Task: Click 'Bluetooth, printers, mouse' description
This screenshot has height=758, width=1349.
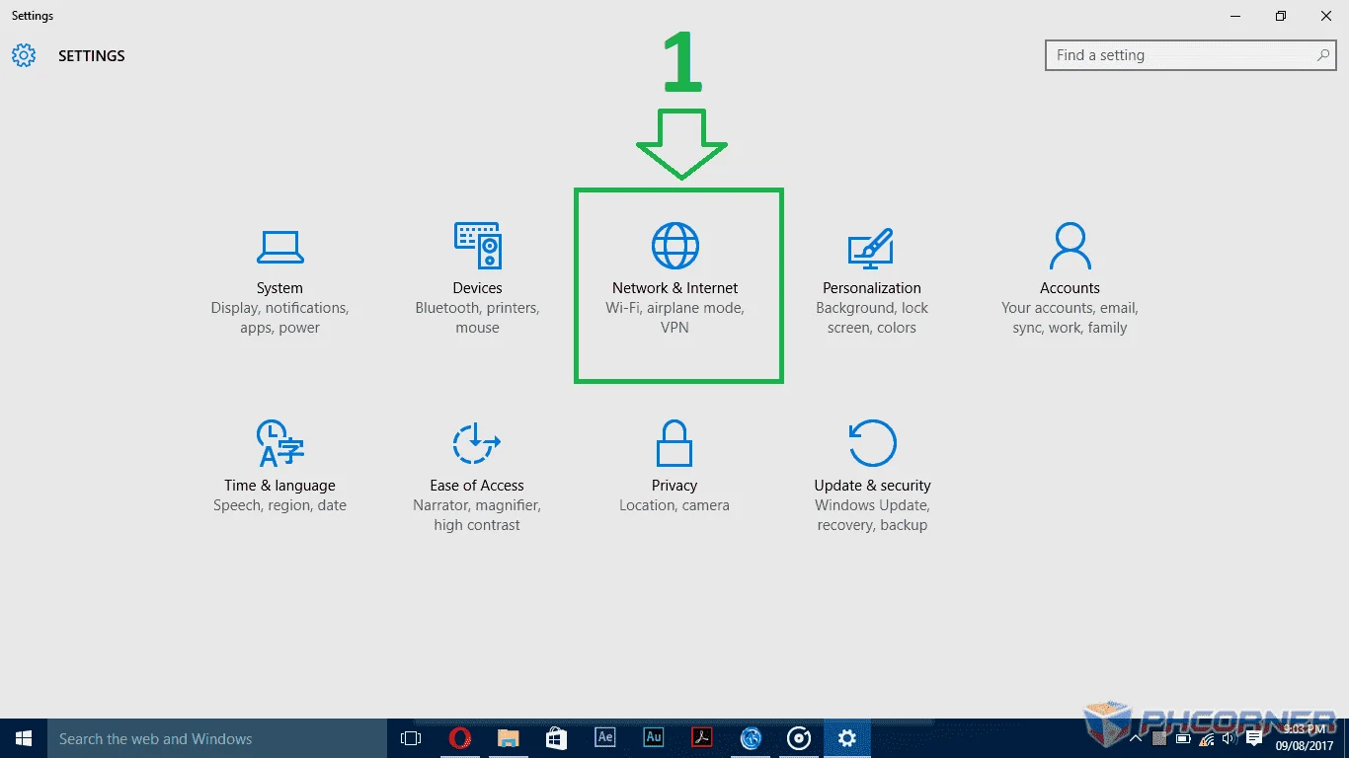Action: pyautogui.click(x=477, y=318)
